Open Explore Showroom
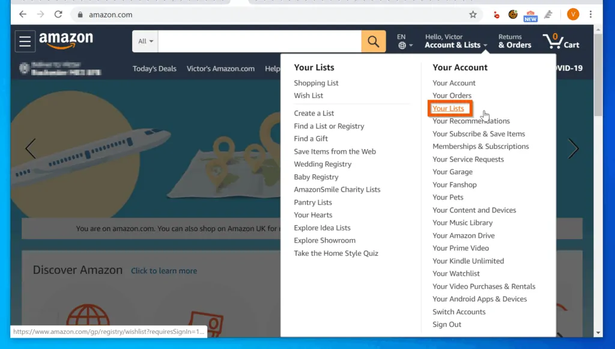The height and width of the screenshot is (349, 615). click(x=324, y=241)
